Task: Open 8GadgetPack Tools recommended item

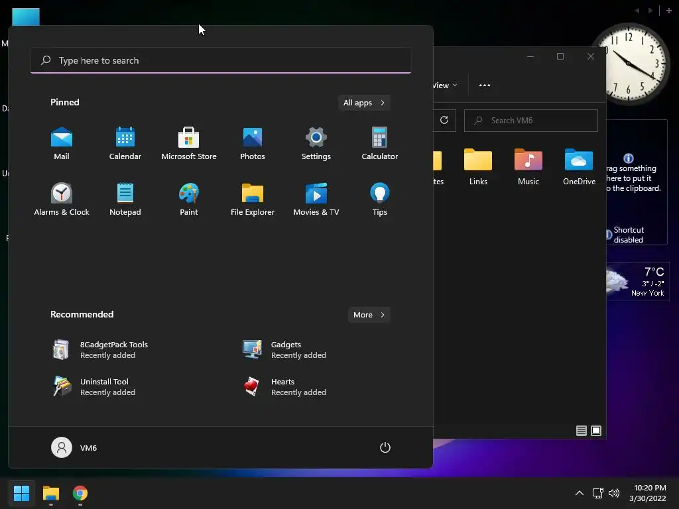Action: click(99, 350)
